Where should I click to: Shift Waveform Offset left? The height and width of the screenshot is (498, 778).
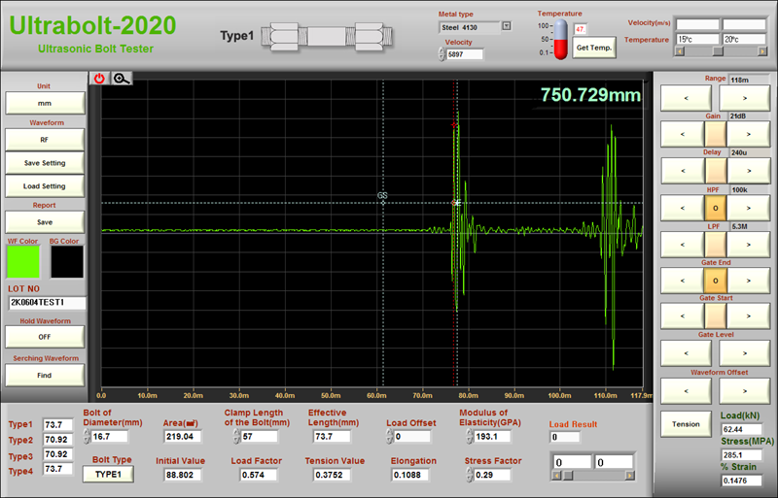pyautogui.click(x=686, y=391)
